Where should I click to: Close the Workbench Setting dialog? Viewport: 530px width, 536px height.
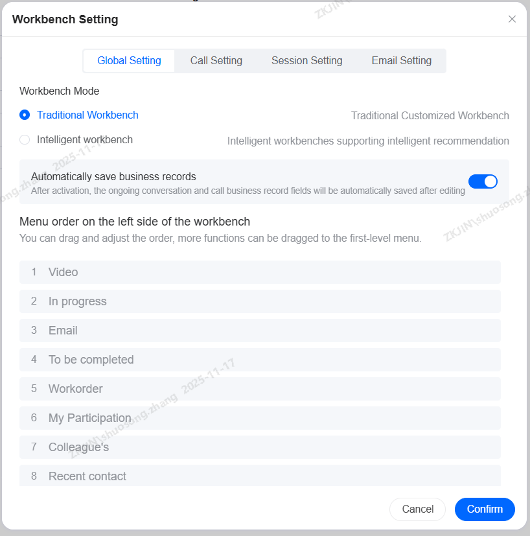click(512, 19)
